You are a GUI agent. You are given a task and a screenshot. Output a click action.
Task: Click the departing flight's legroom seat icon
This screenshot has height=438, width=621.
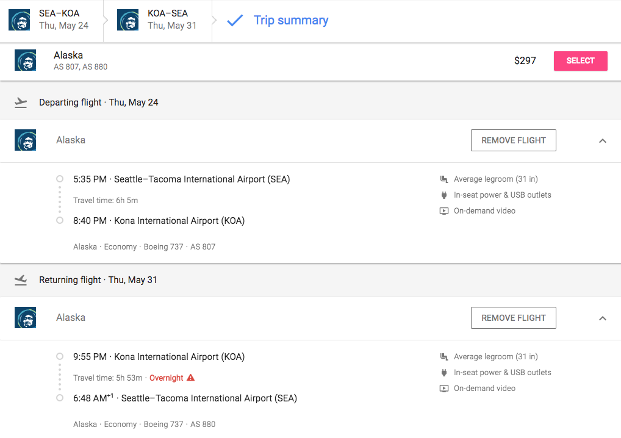pos(444,179)
